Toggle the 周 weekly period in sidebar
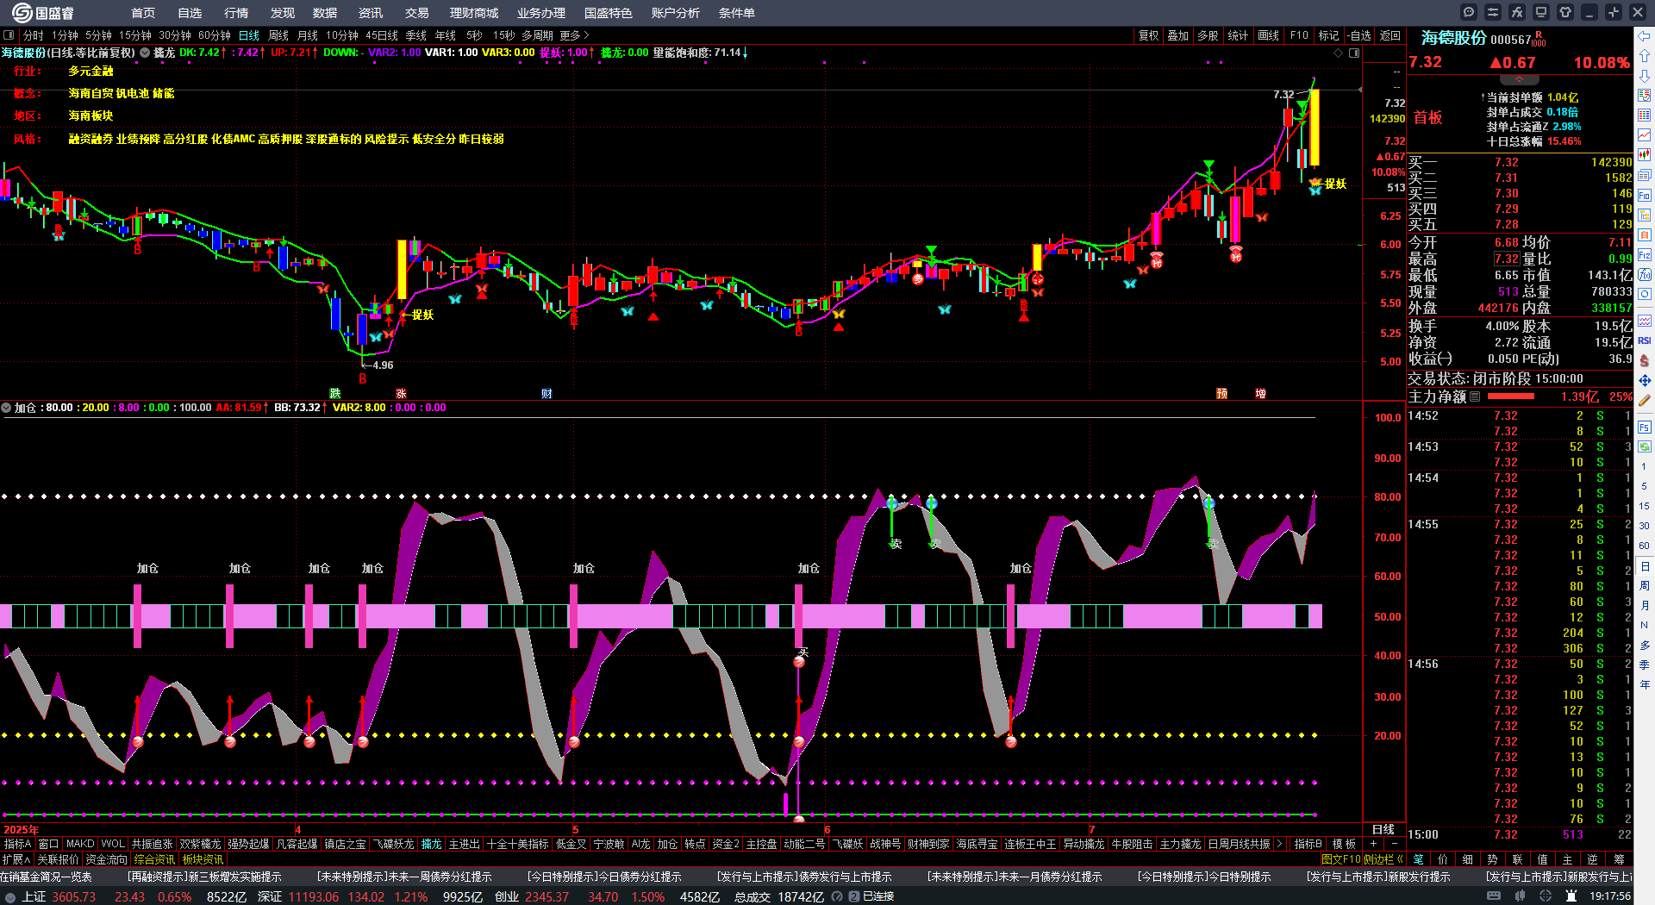The width and height of the screenshot is (1655, 905). pos(1645,586)
